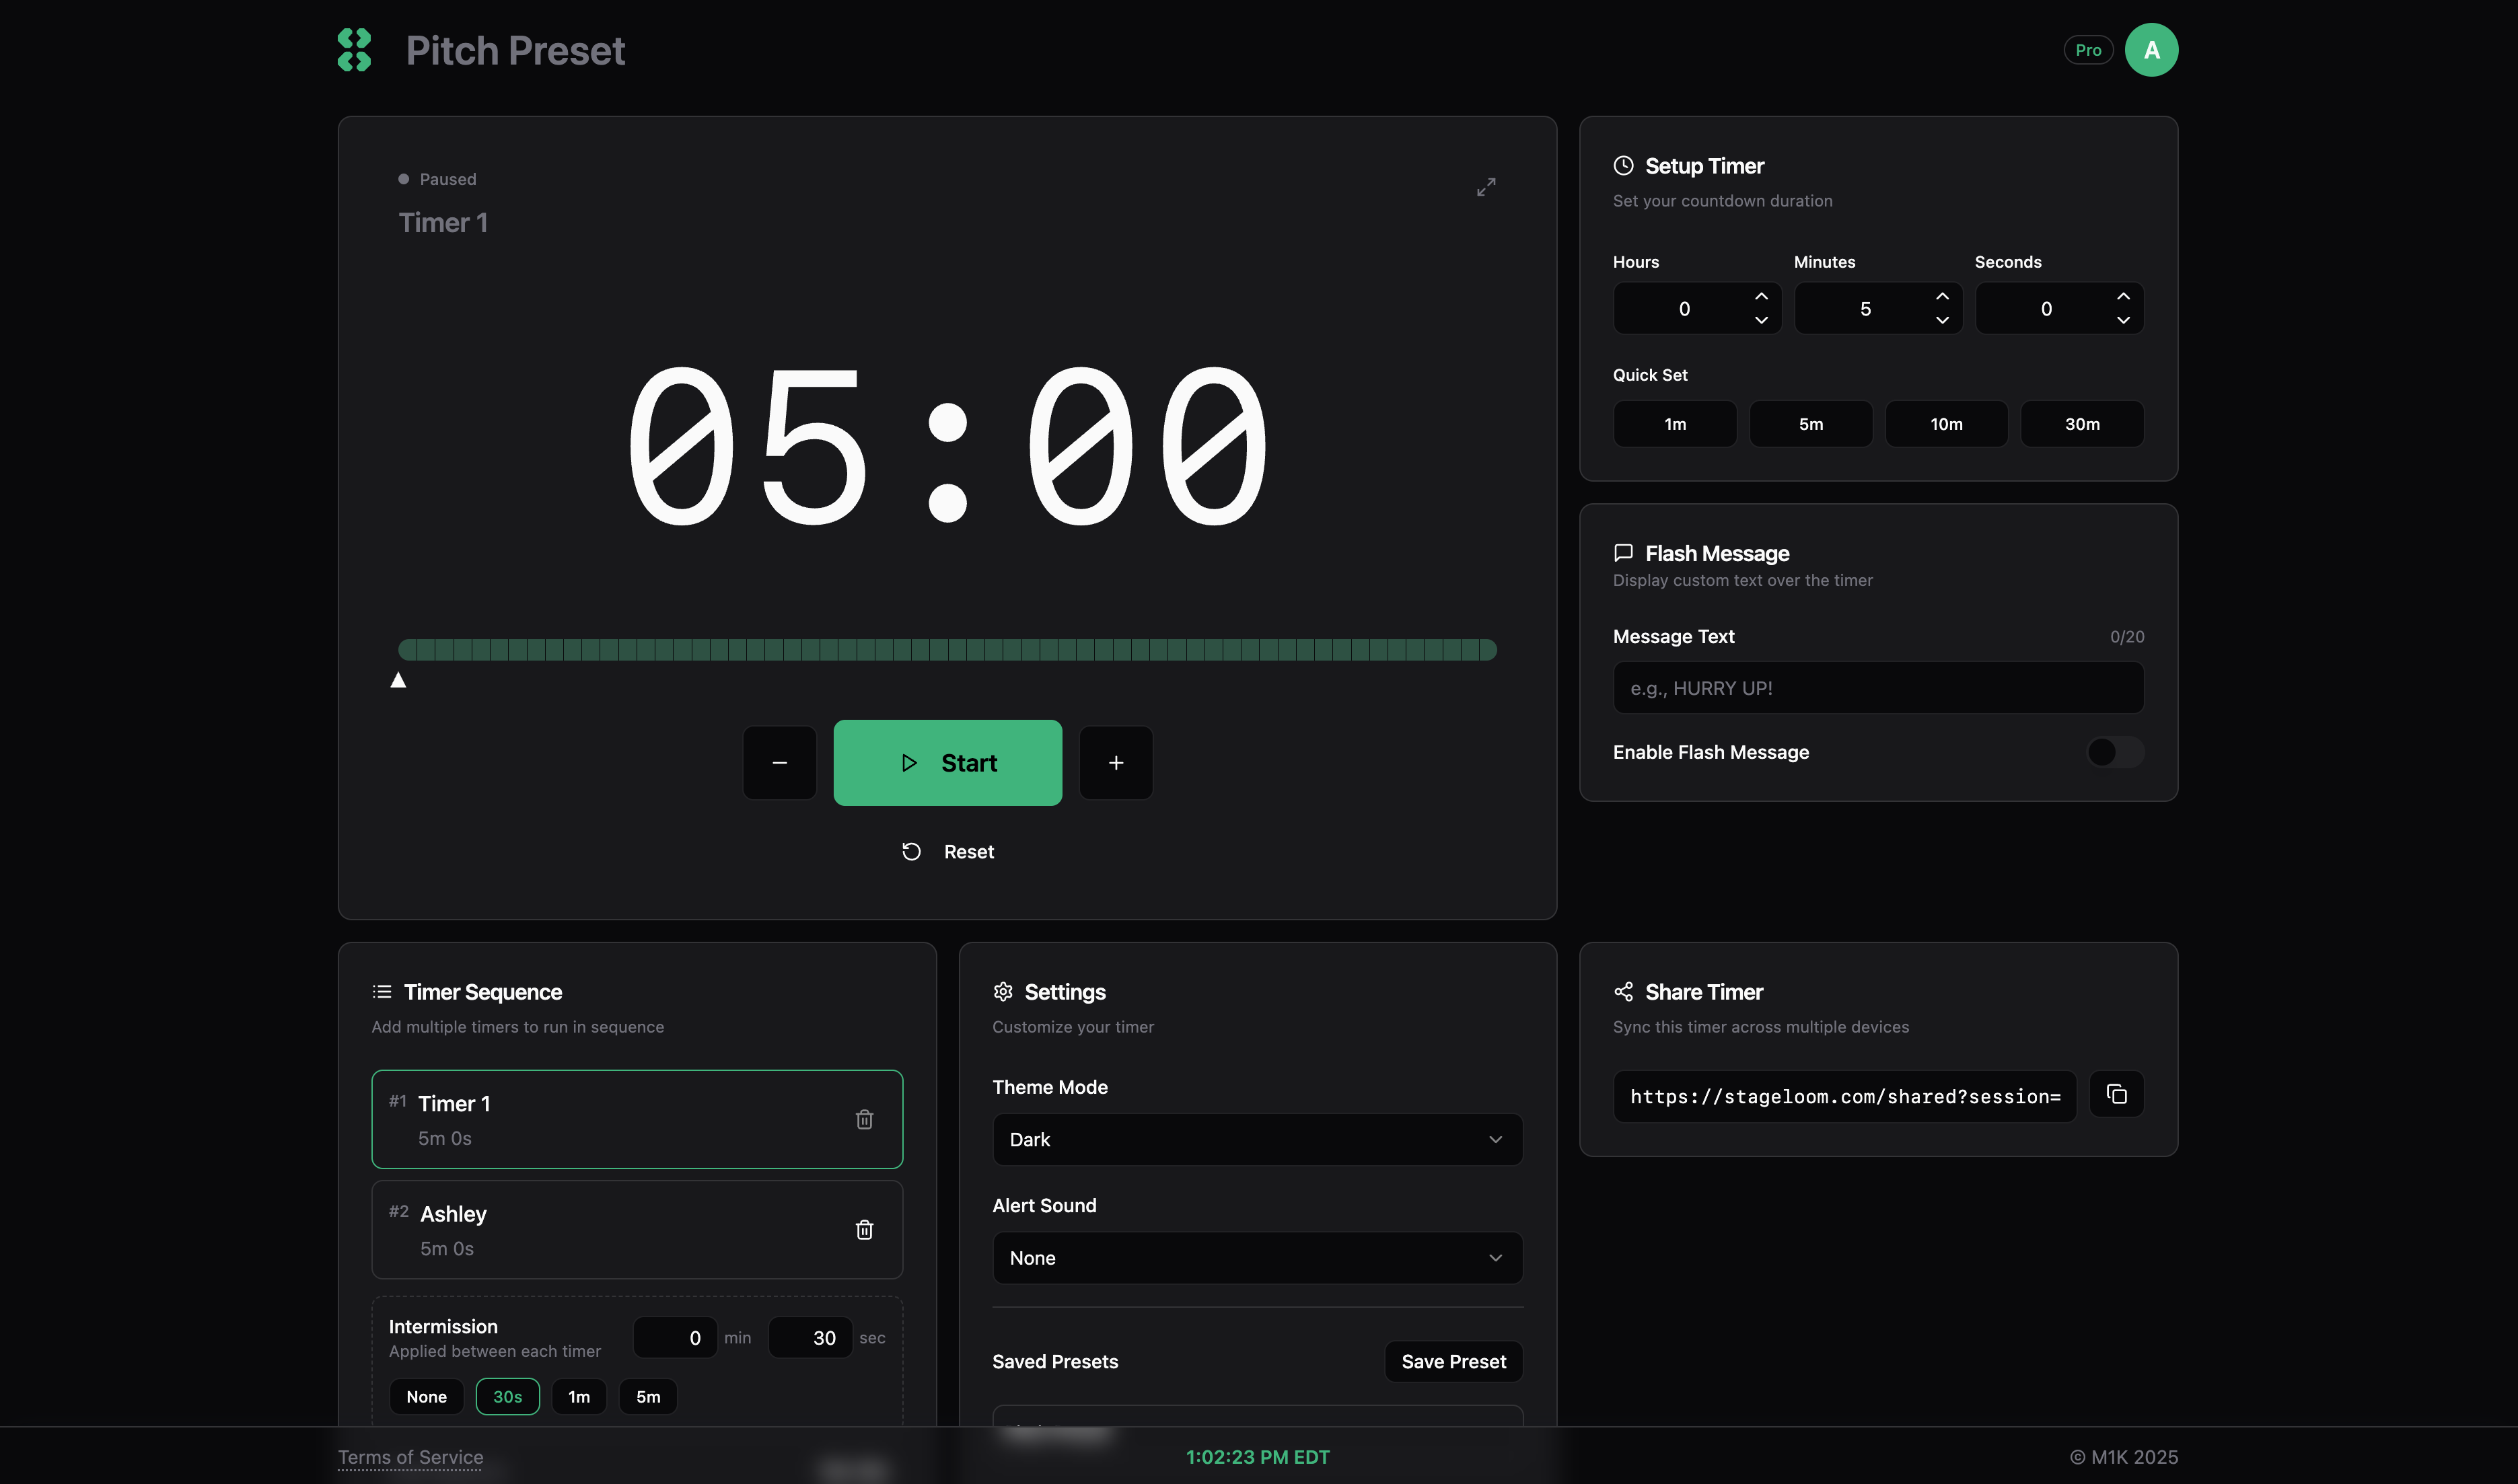Click the minus button beside Start
The image size is (2518, 1484).
point(779,763)
